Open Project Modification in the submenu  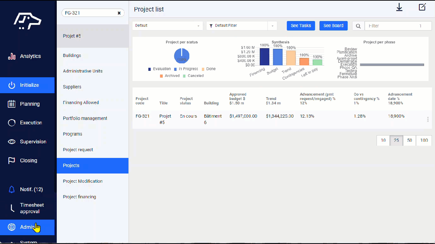pyautogui.click(x=83, y=181)
